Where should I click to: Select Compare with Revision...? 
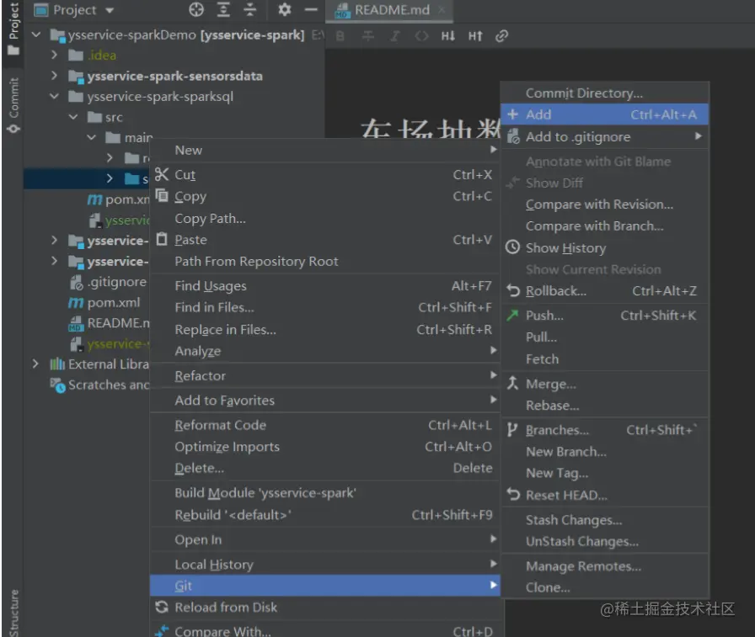[605, 204]
